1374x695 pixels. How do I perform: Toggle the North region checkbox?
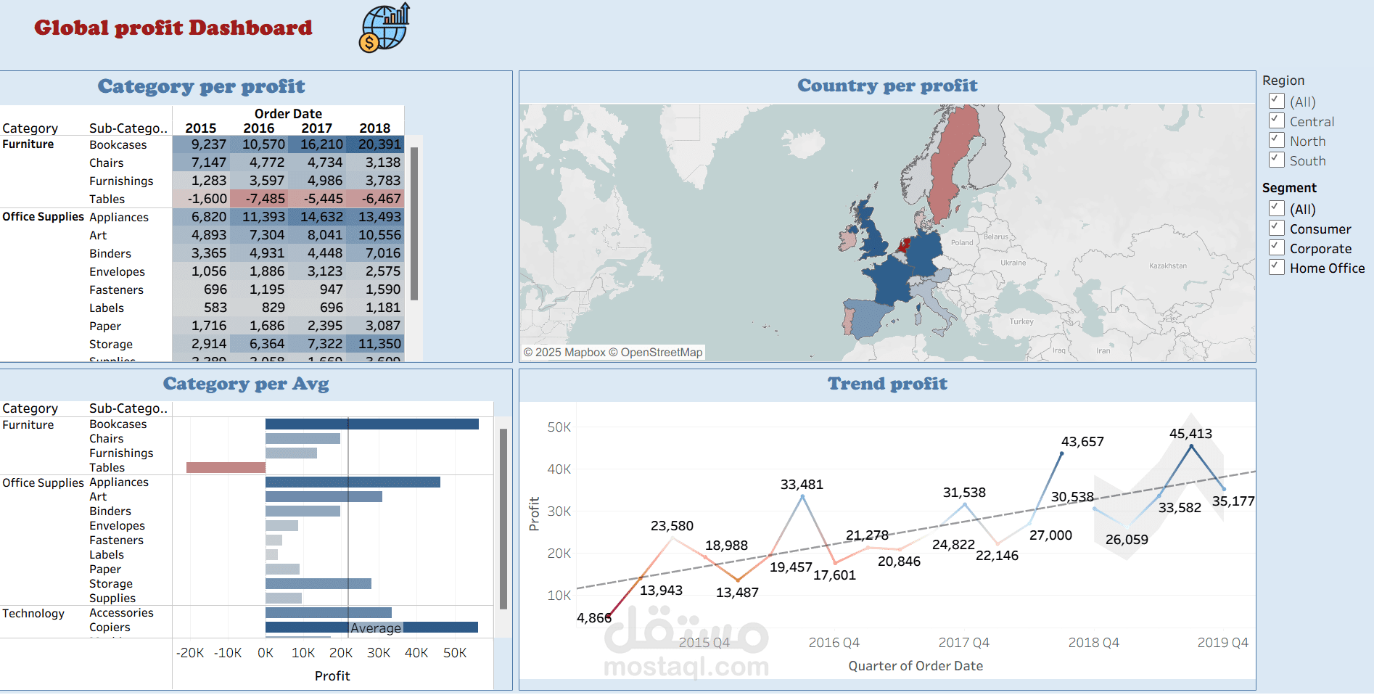tap(1277, 140)
